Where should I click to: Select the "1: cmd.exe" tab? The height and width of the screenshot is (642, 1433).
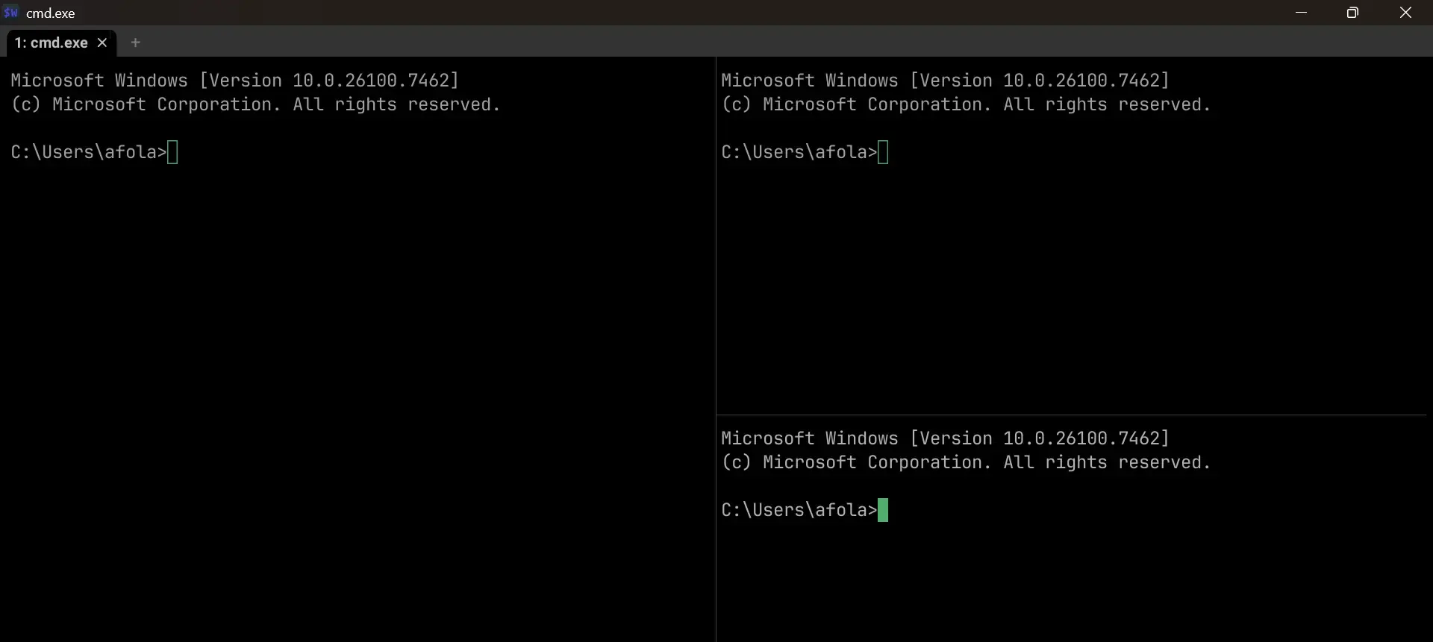coord(51,43)
